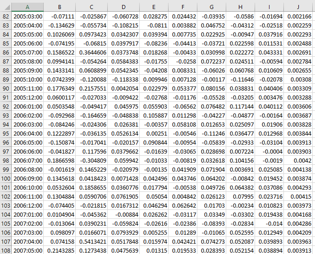Select row 108 header
This screenshot has width=315, height=254.
[x=5, y=250]
